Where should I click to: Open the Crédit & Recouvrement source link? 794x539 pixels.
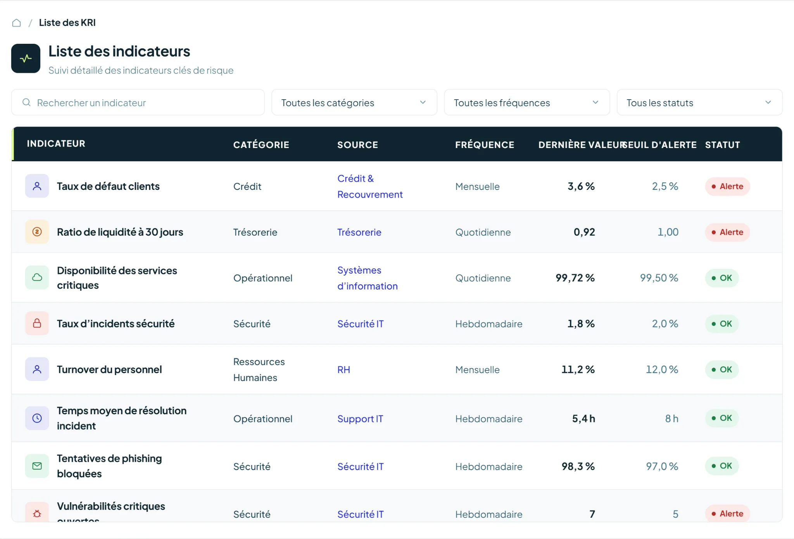[x=370, y=186]
